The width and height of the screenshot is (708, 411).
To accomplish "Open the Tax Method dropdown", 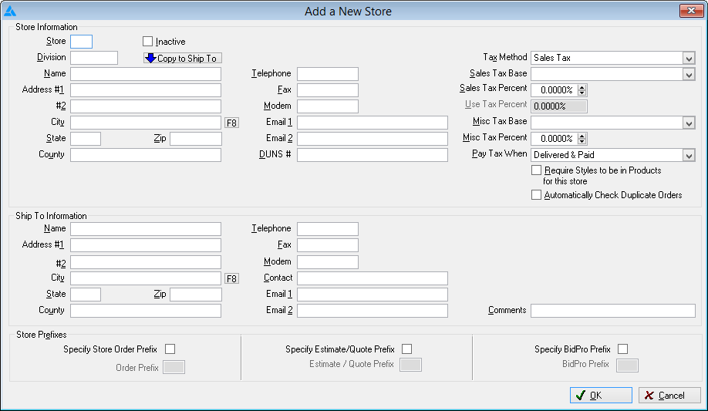I will (689, 59).
